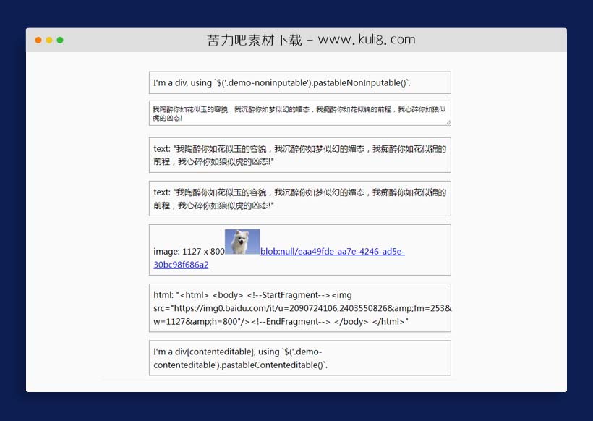Click the second text output box

click(299, 199)
